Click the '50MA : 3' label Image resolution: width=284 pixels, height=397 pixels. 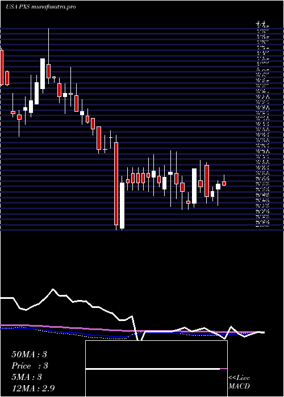[x=29, y=354]
